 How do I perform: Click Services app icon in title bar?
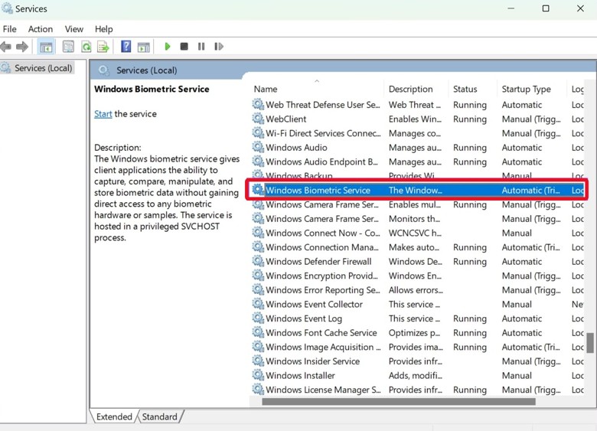(7, 8)
